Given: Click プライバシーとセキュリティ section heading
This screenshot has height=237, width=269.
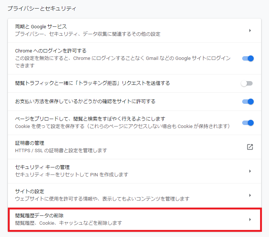Looking at the screenshot, I should click(x=42, y=9).
